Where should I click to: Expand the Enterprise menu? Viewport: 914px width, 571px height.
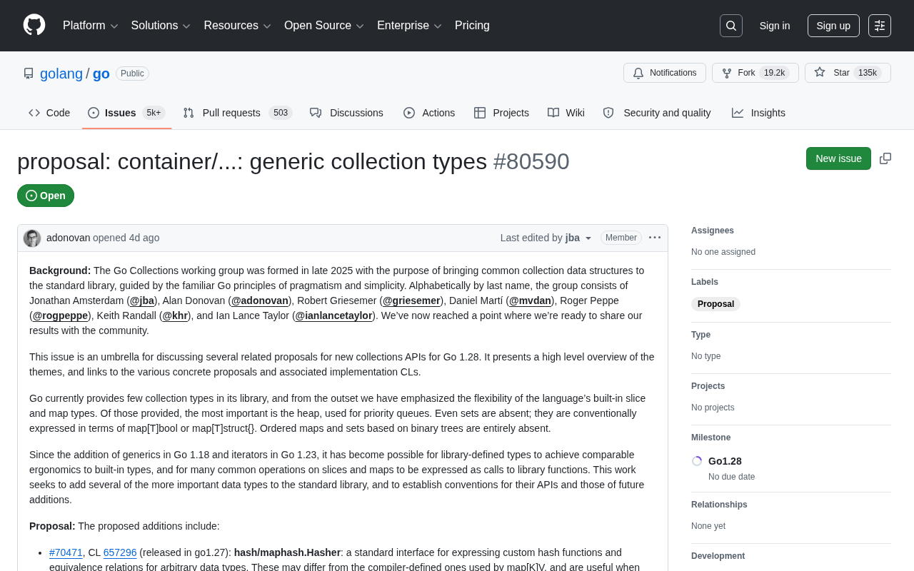pyautogui.click(x=409, y=26)
